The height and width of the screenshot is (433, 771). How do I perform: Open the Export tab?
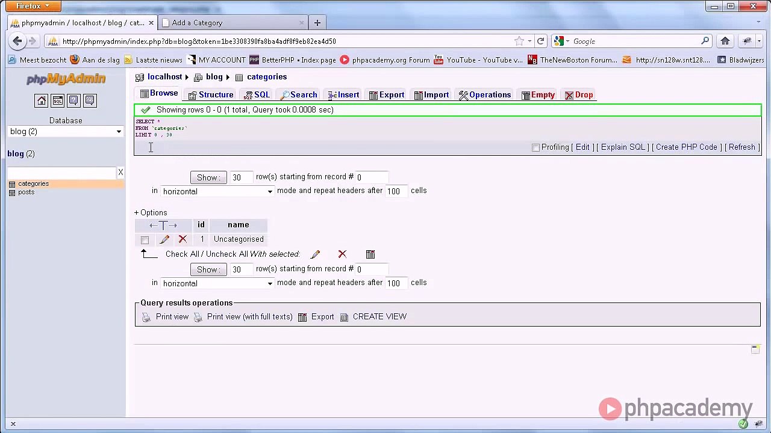pyautogui.click(x=387, y=95)
